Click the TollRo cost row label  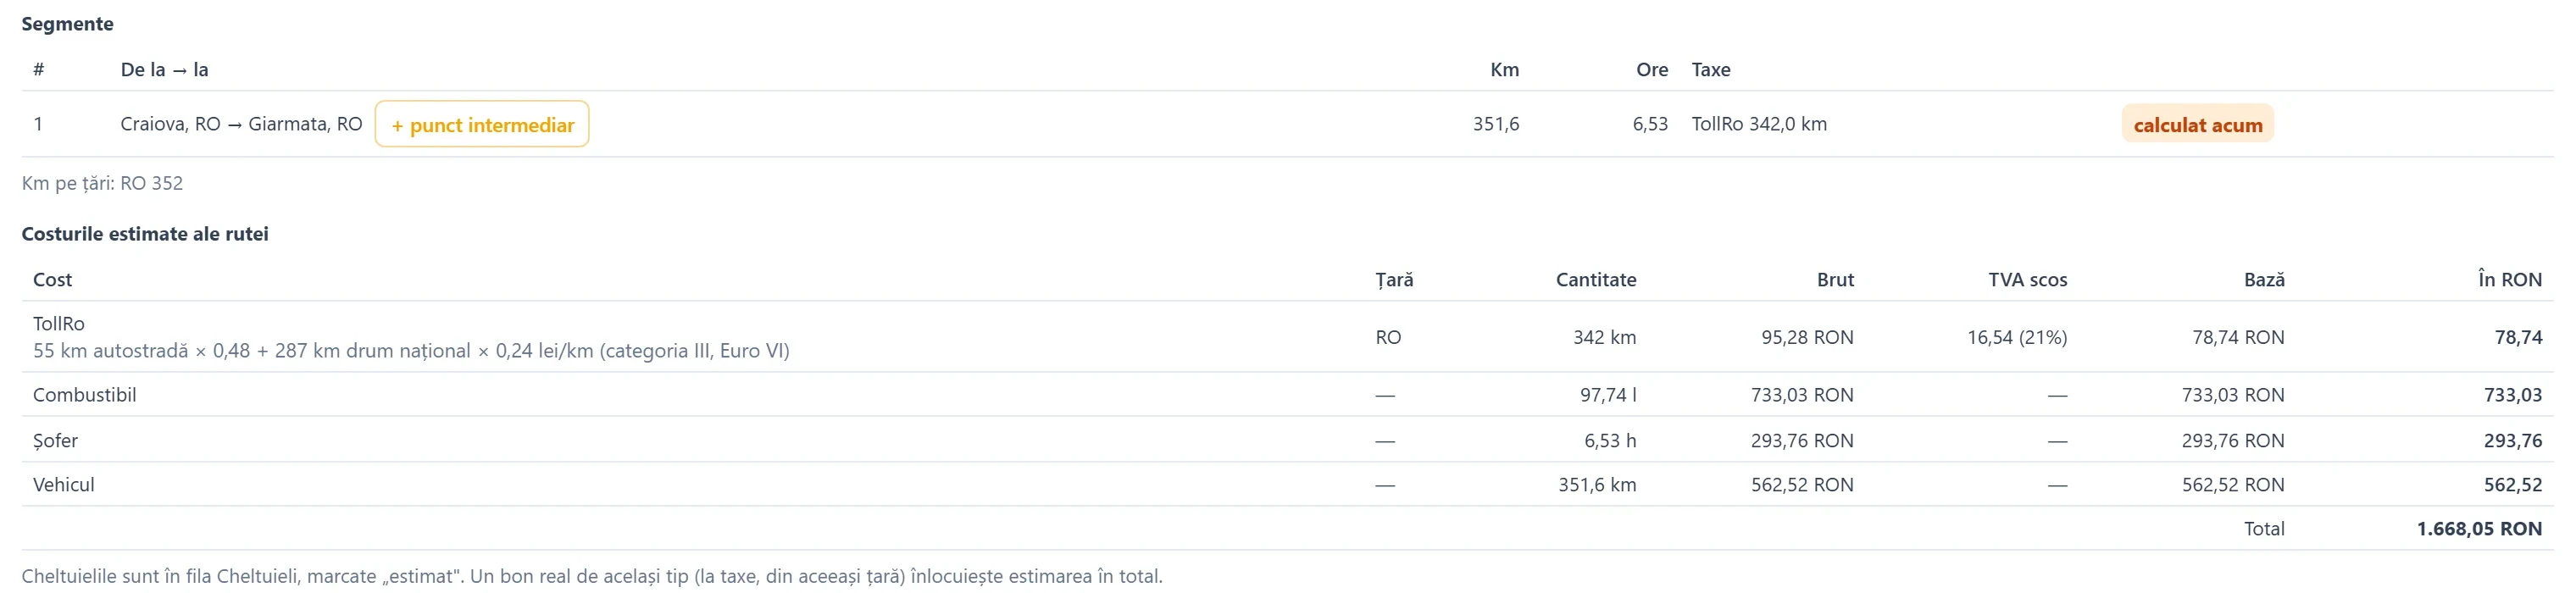(59, 324)
